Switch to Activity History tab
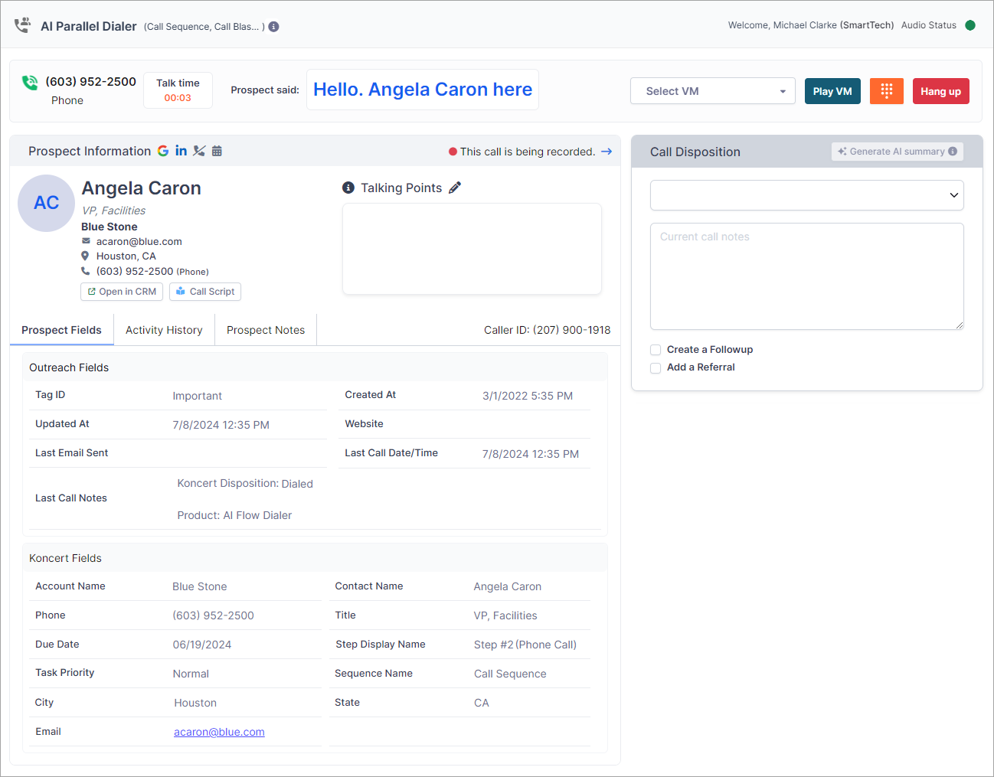994x777 pixels. tap(164, 330)
